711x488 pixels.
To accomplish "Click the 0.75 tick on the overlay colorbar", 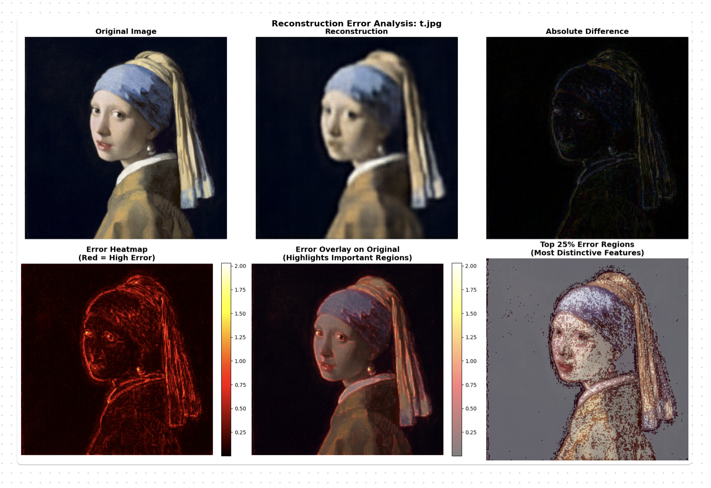I will (471, 385).
